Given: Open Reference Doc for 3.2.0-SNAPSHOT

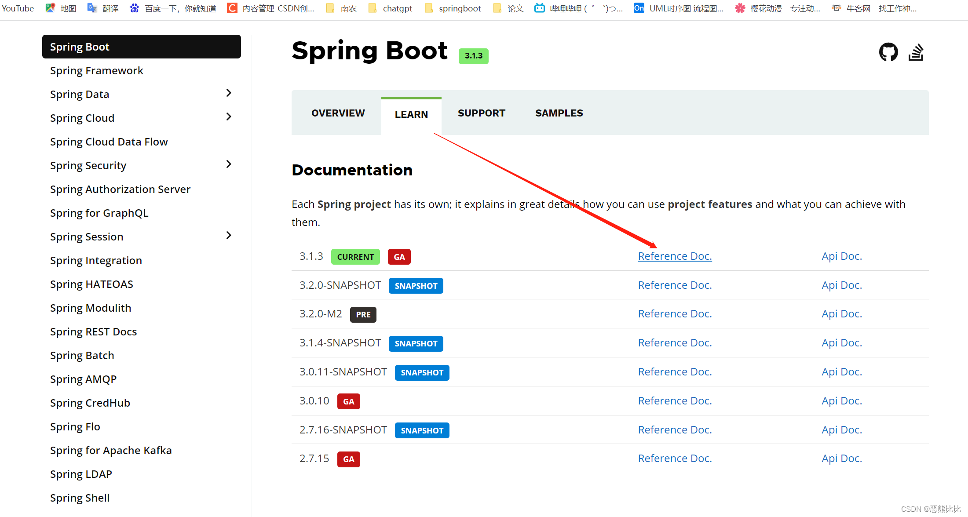Looking at the screenshot, I should 675,285.
